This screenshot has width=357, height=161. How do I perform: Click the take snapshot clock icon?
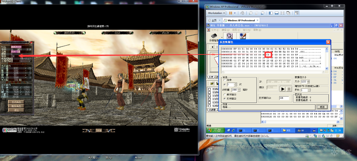(251, 13)
